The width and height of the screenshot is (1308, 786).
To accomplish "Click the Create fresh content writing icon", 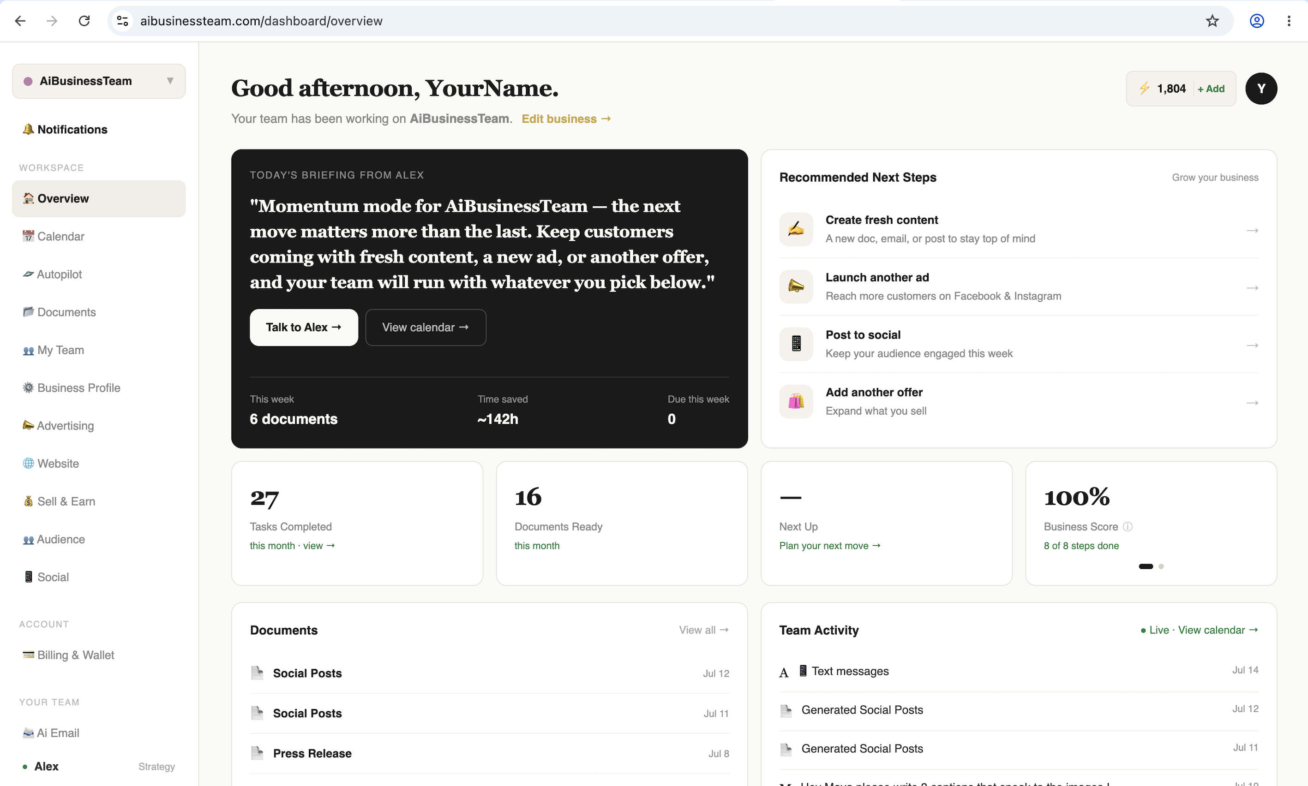I will [796, 229].
